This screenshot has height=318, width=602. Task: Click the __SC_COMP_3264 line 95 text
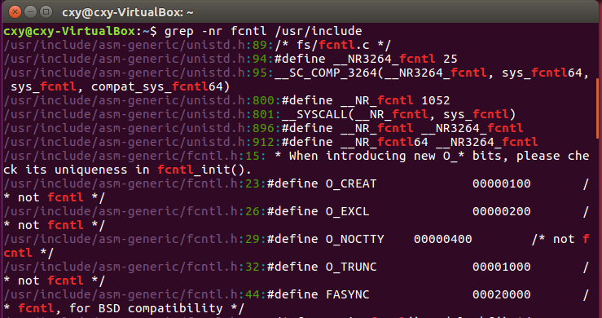click(432, 73)
